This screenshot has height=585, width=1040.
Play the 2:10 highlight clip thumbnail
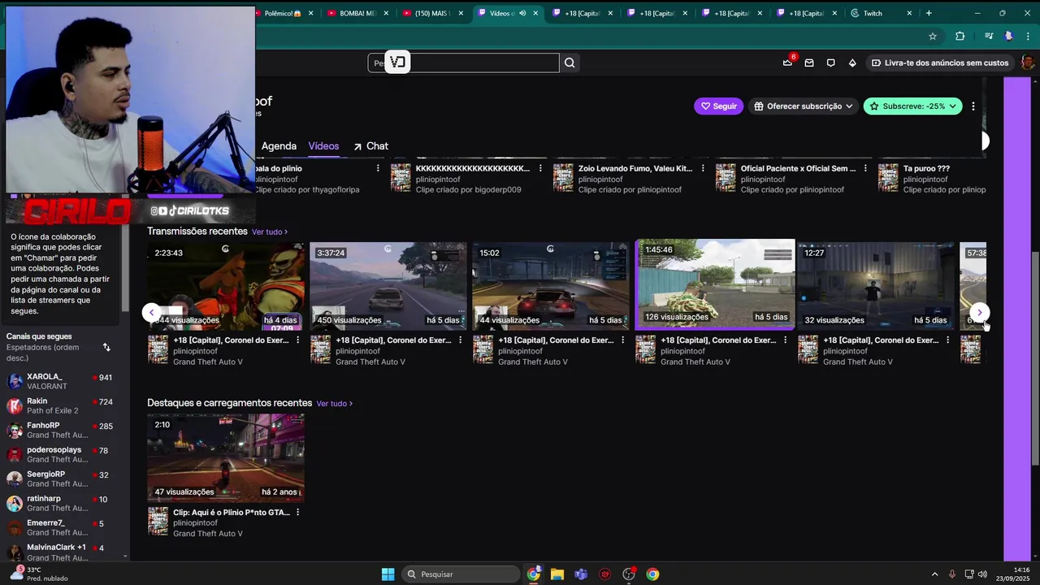point(226,457)
